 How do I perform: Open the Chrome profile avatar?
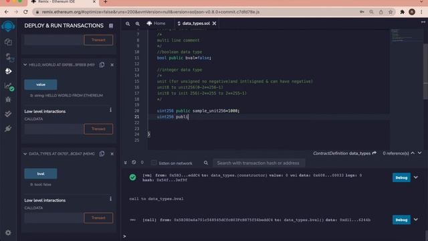[x=412, y=12]
